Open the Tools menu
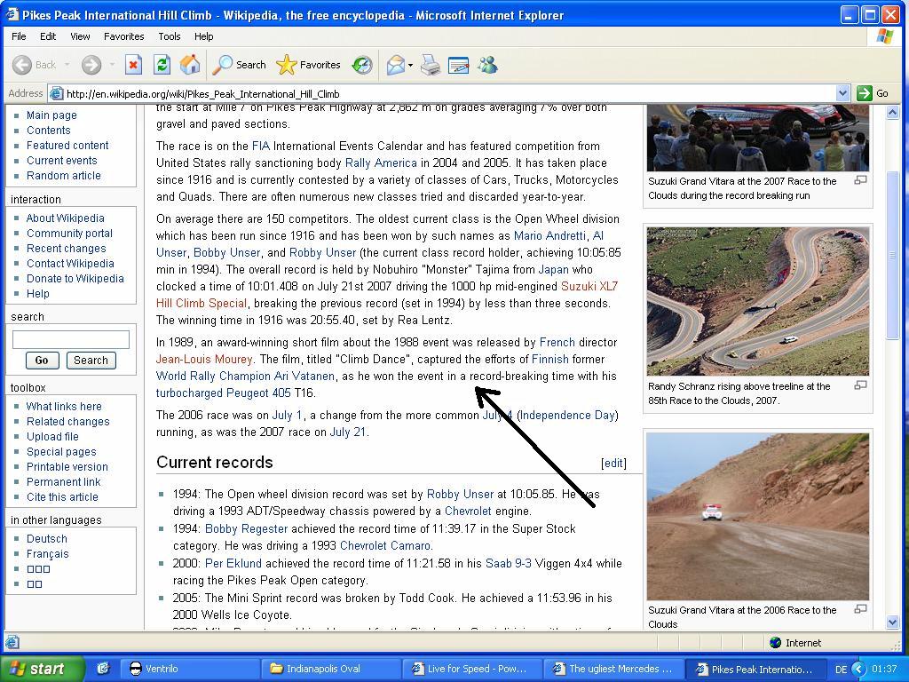The height and width of the screenshot is (682, 909). click(170, 36)
